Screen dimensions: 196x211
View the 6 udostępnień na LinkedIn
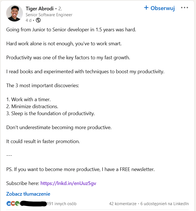164,204
